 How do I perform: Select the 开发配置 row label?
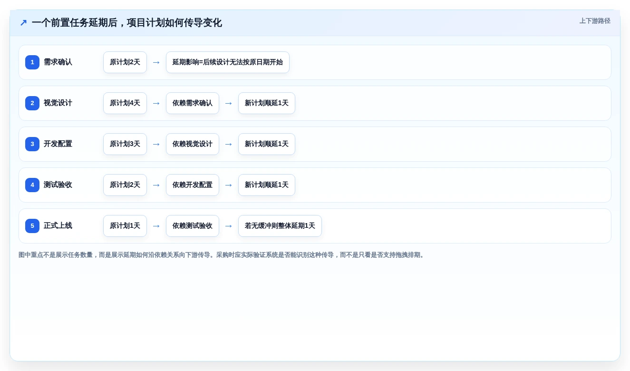coord(58,144)
